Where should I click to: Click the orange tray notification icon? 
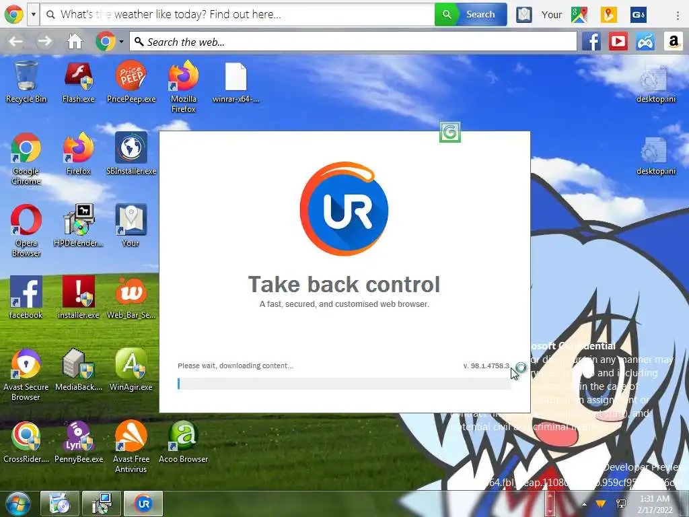click(600, 504)
